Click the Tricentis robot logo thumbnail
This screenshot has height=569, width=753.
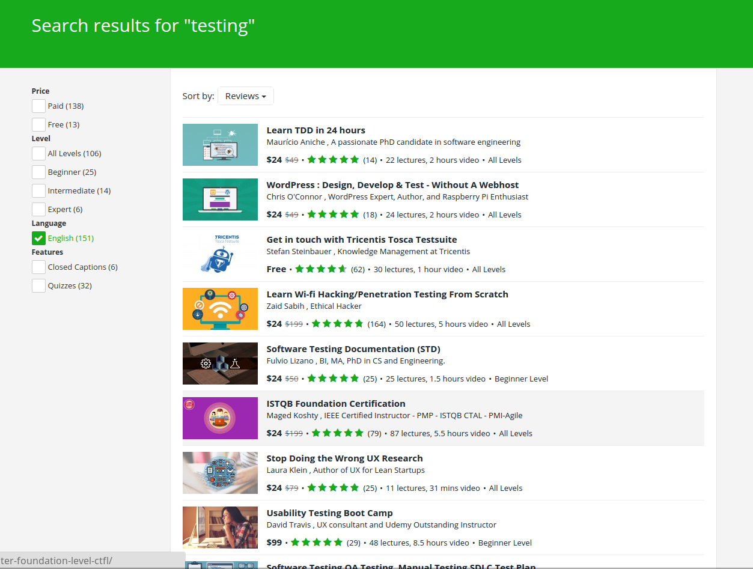point(220,254)
